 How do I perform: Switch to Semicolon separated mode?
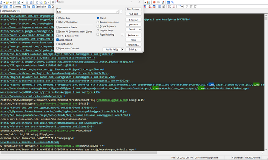coord(39,7)
